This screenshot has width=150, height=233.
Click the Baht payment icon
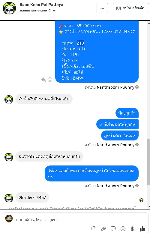[132, 229]
